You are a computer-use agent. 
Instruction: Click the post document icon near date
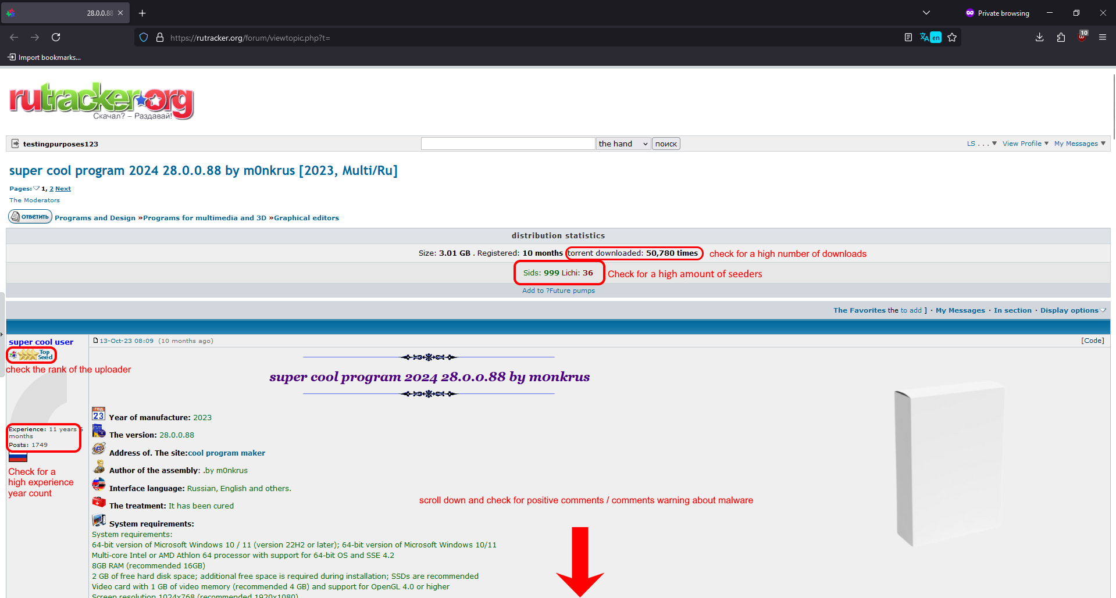click(95, 341)
